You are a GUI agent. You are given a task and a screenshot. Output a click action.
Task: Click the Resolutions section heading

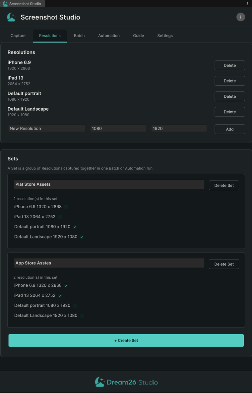click(x=21, y=52)
